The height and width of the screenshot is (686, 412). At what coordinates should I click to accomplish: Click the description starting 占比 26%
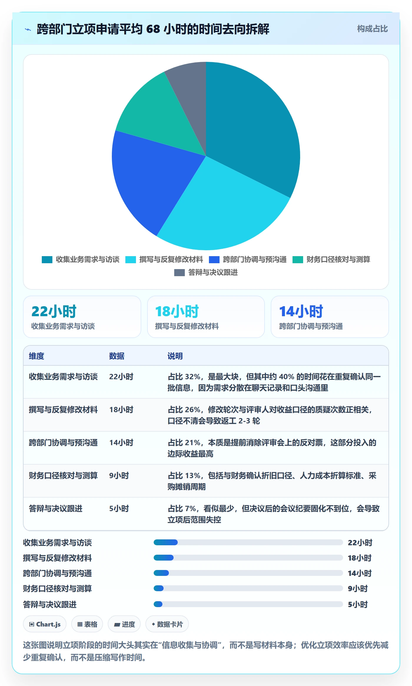click(270, 415)
